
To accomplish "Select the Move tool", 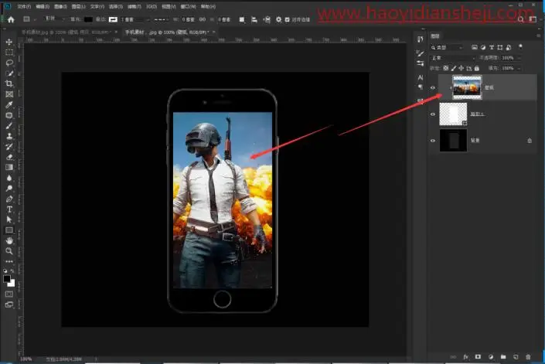I will (x=9, y=42).
